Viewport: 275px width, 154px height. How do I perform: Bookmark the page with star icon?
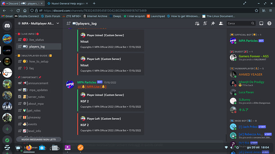pos(256,10)
